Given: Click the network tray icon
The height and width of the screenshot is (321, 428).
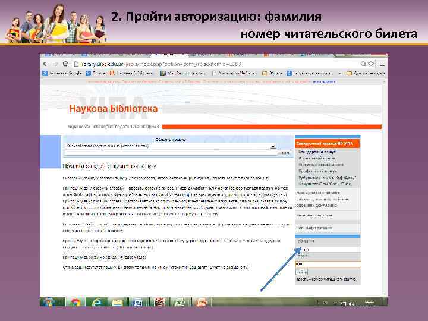Looking at the screenshot, I should pos(344,304).
